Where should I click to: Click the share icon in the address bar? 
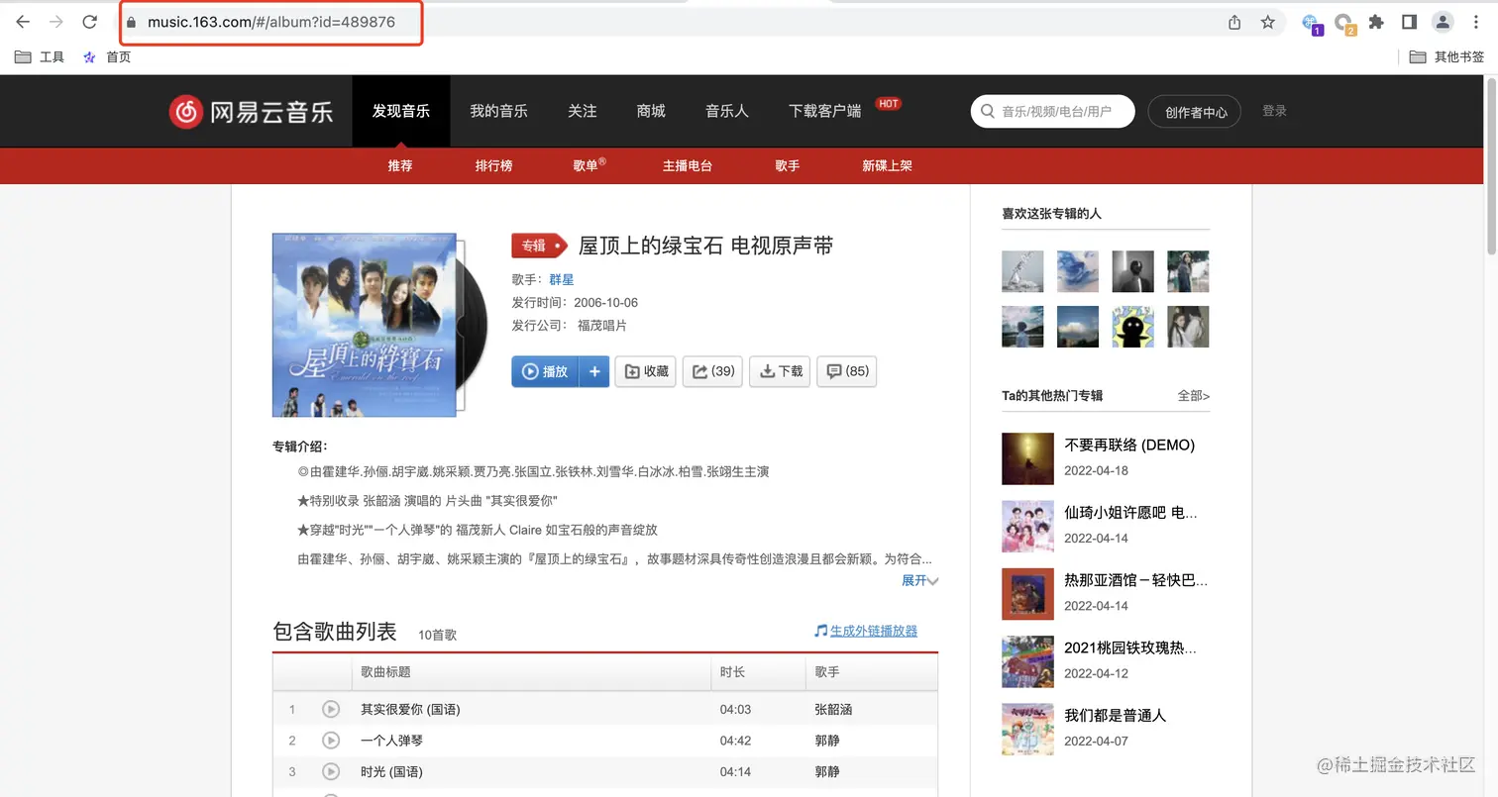click(1234, 22)
